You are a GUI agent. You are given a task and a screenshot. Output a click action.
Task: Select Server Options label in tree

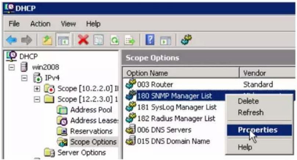click(x=82, y=153)
